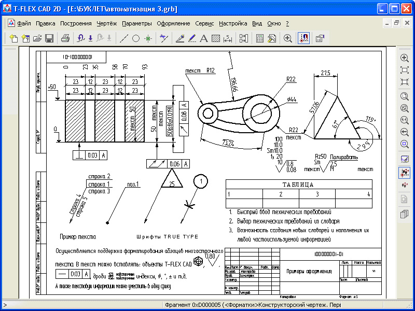Open the Чертёж menu

click(107, 23)
